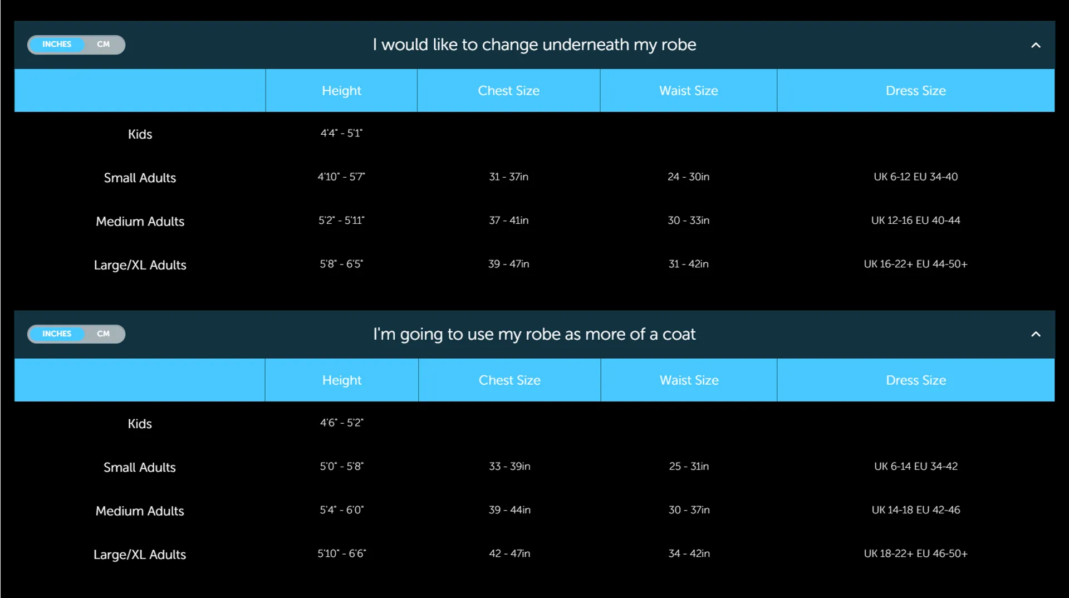1069x598 pixels.
Task: Switch top table units to CM
Action: 104,45
